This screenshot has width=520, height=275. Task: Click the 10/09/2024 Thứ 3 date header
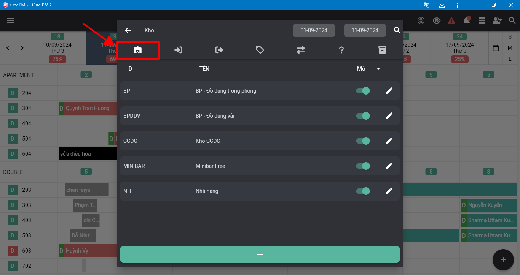pyautogui.click(x=57, y=48)
